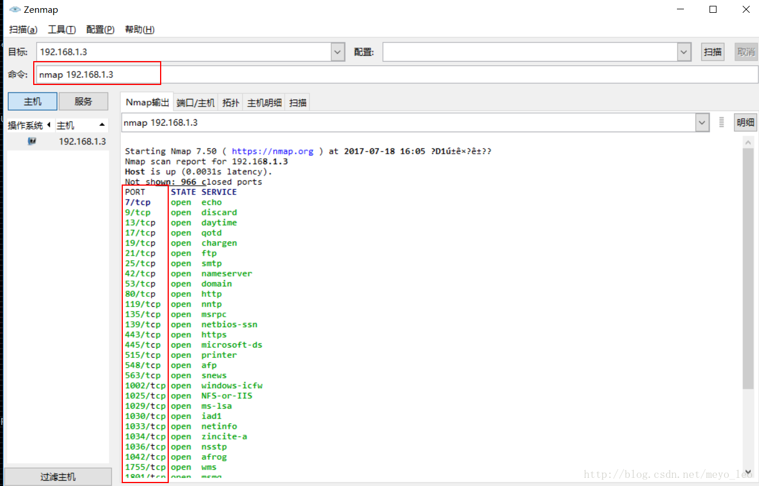Screen dimensions: 759x486
Task: Open the 帮助(H) menu
Action: click(140, 29)
